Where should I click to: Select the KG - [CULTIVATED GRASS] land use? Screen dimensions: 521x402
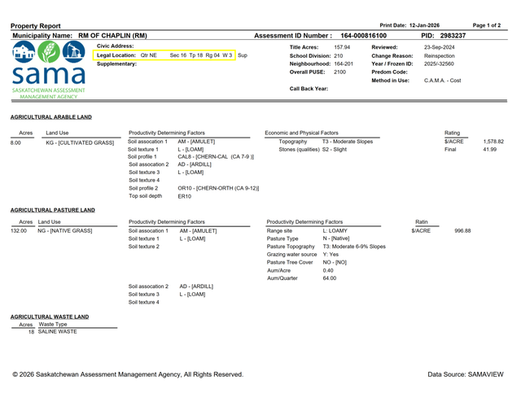79,142
